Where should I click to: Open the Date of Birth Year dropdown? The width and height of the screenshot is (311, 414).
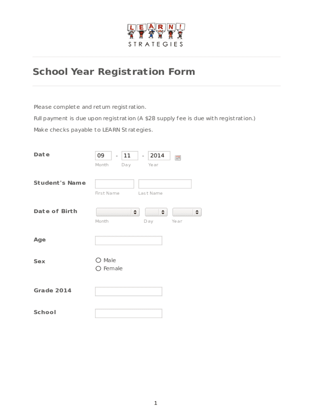[187, 212]
